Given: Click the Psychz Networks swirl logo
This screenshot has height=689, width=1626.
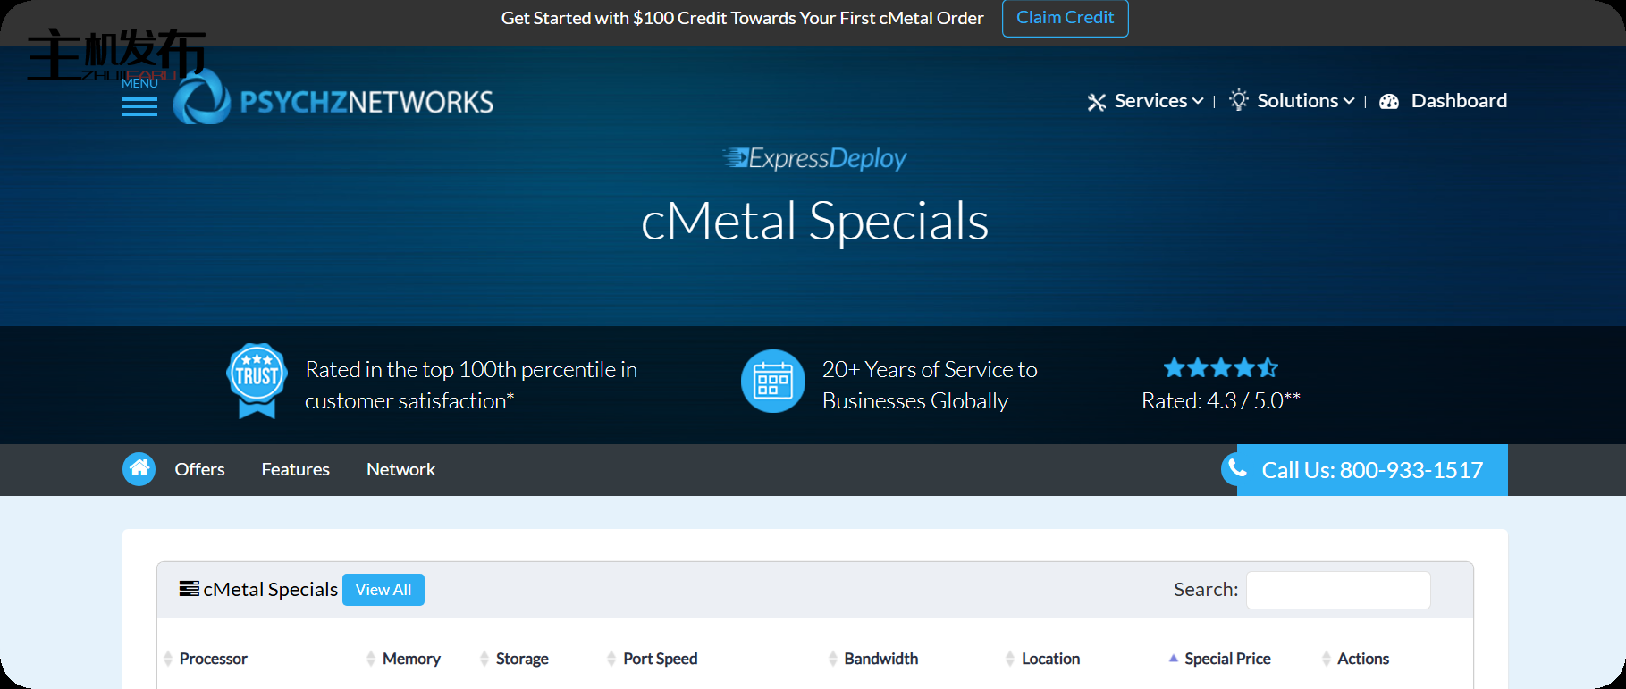Looking at the screenshot, I should point(202,100).
